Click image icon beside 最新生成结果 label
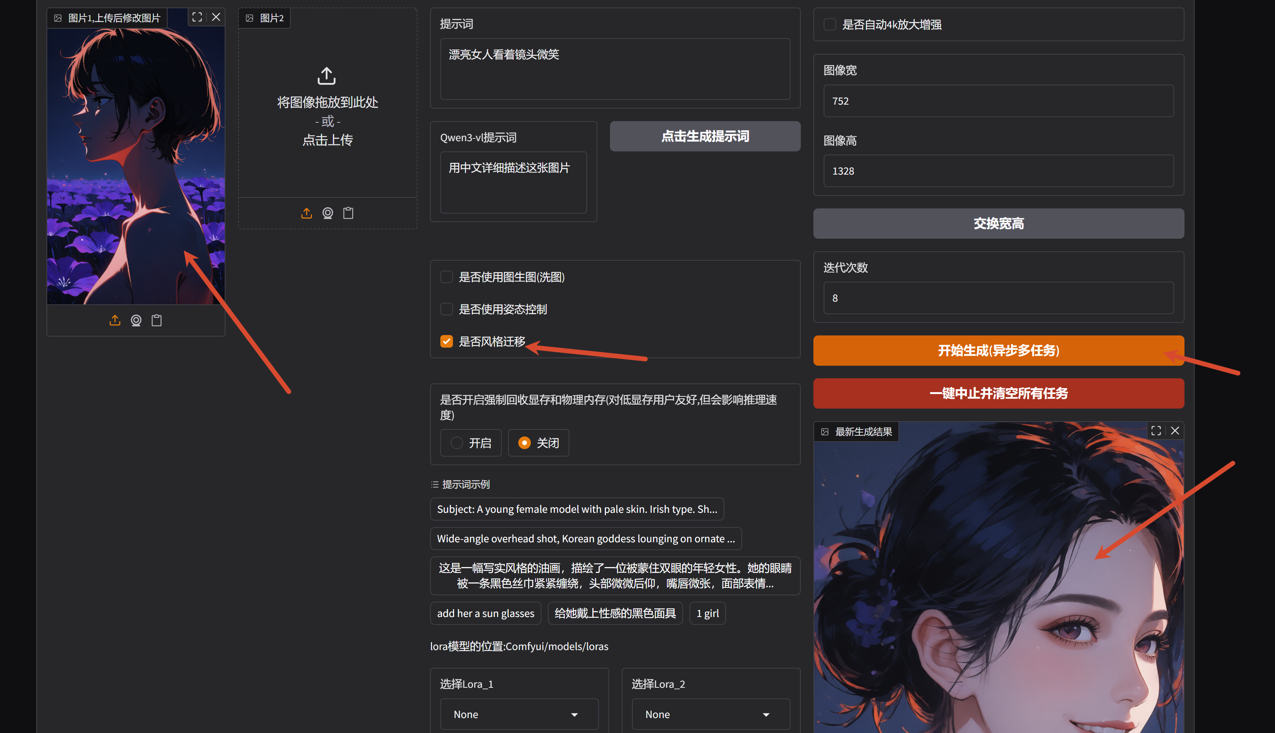This screenshot has width=1275, height=733. (825, 431)
